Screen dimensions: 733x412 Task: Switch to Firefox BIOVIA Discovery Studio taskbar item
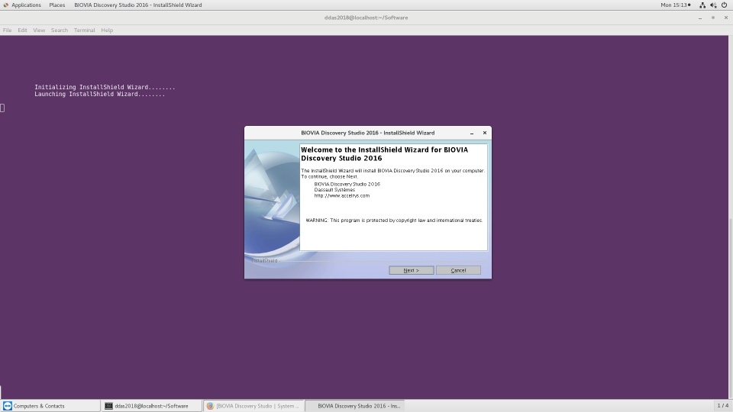(x=253, y=406)
